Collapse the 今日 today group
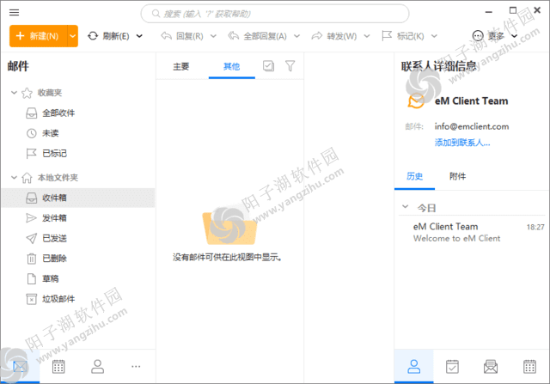The image size is (550, 384). (x=405, y=207)
